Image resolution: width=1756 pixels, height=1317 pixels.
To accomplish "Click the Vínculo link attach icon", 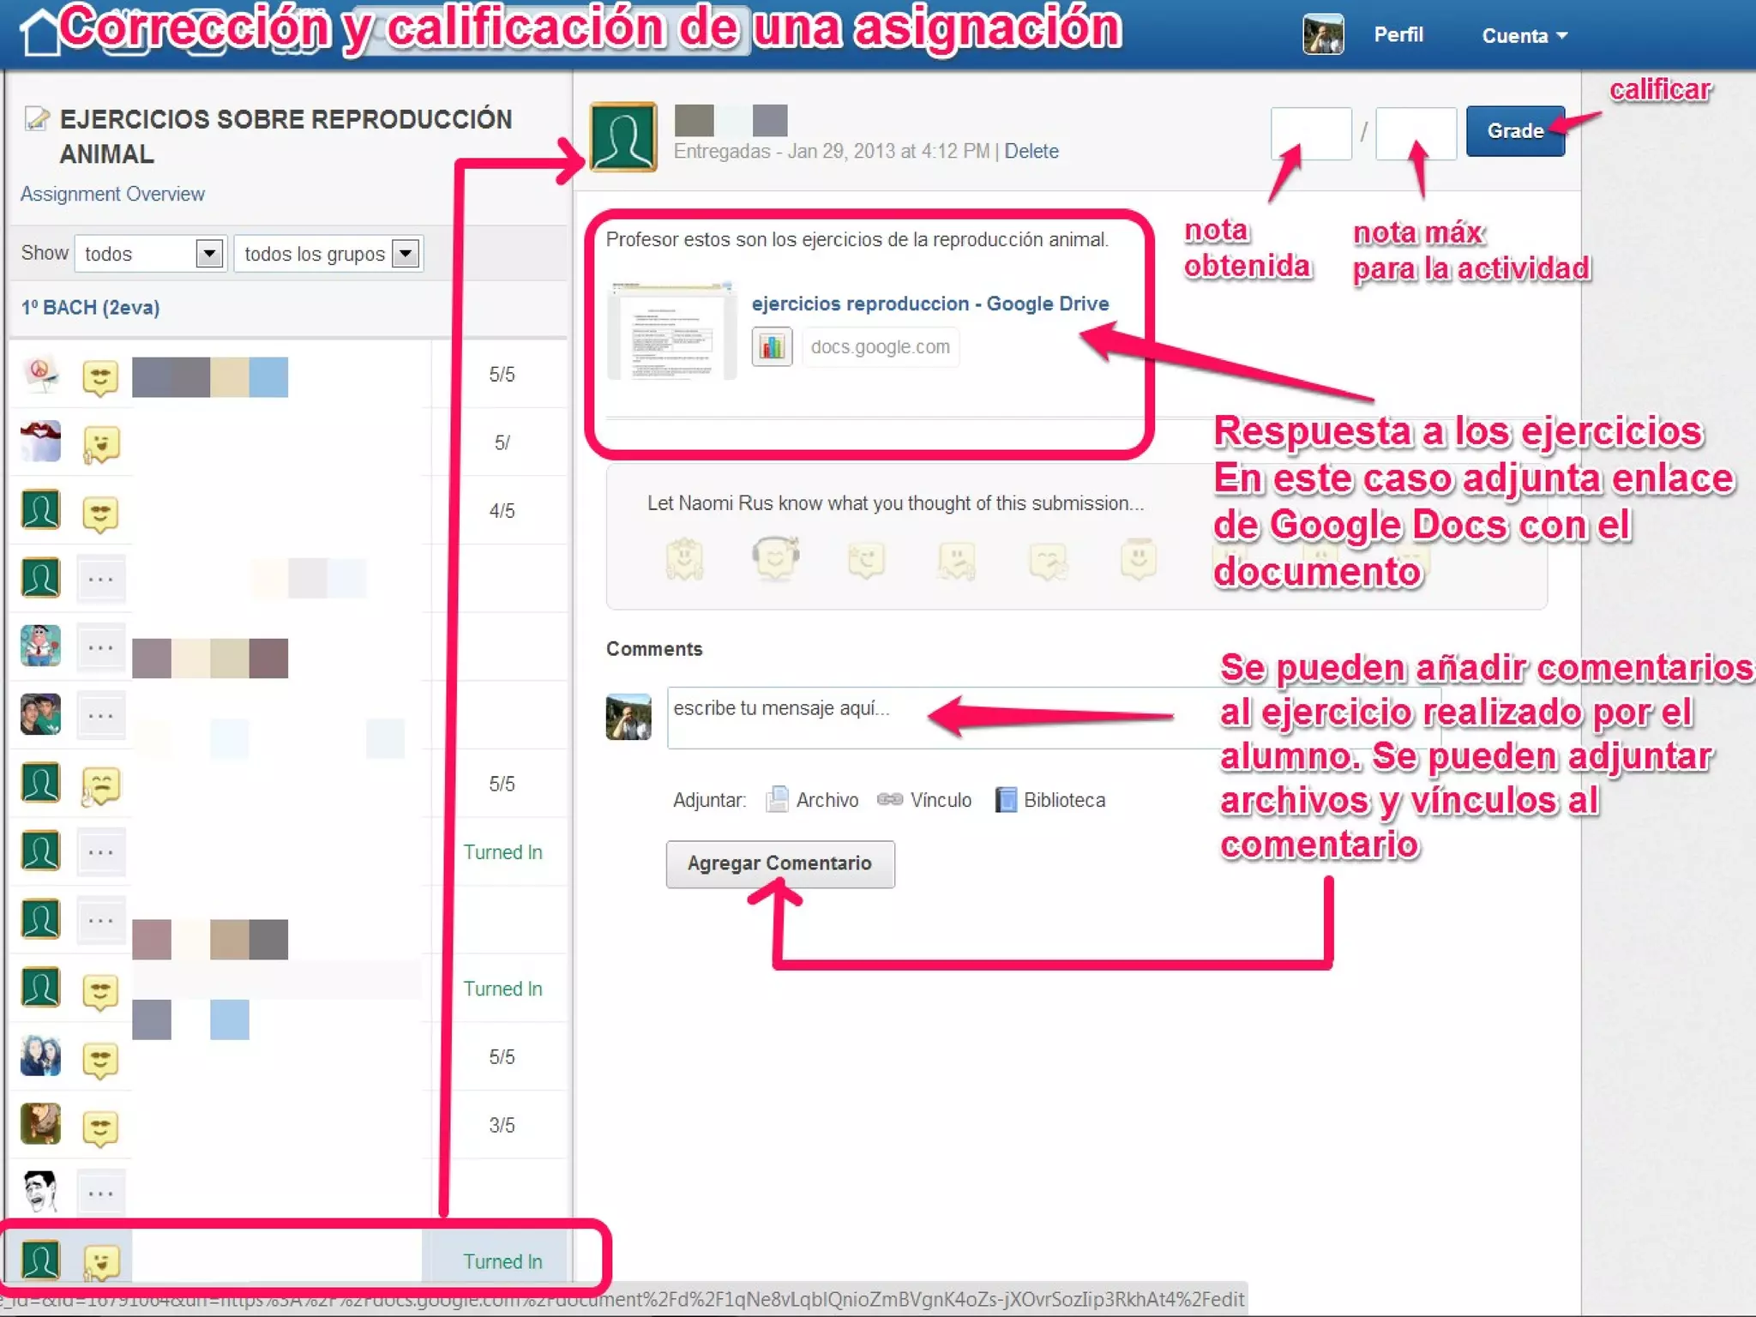I will 890,800.
